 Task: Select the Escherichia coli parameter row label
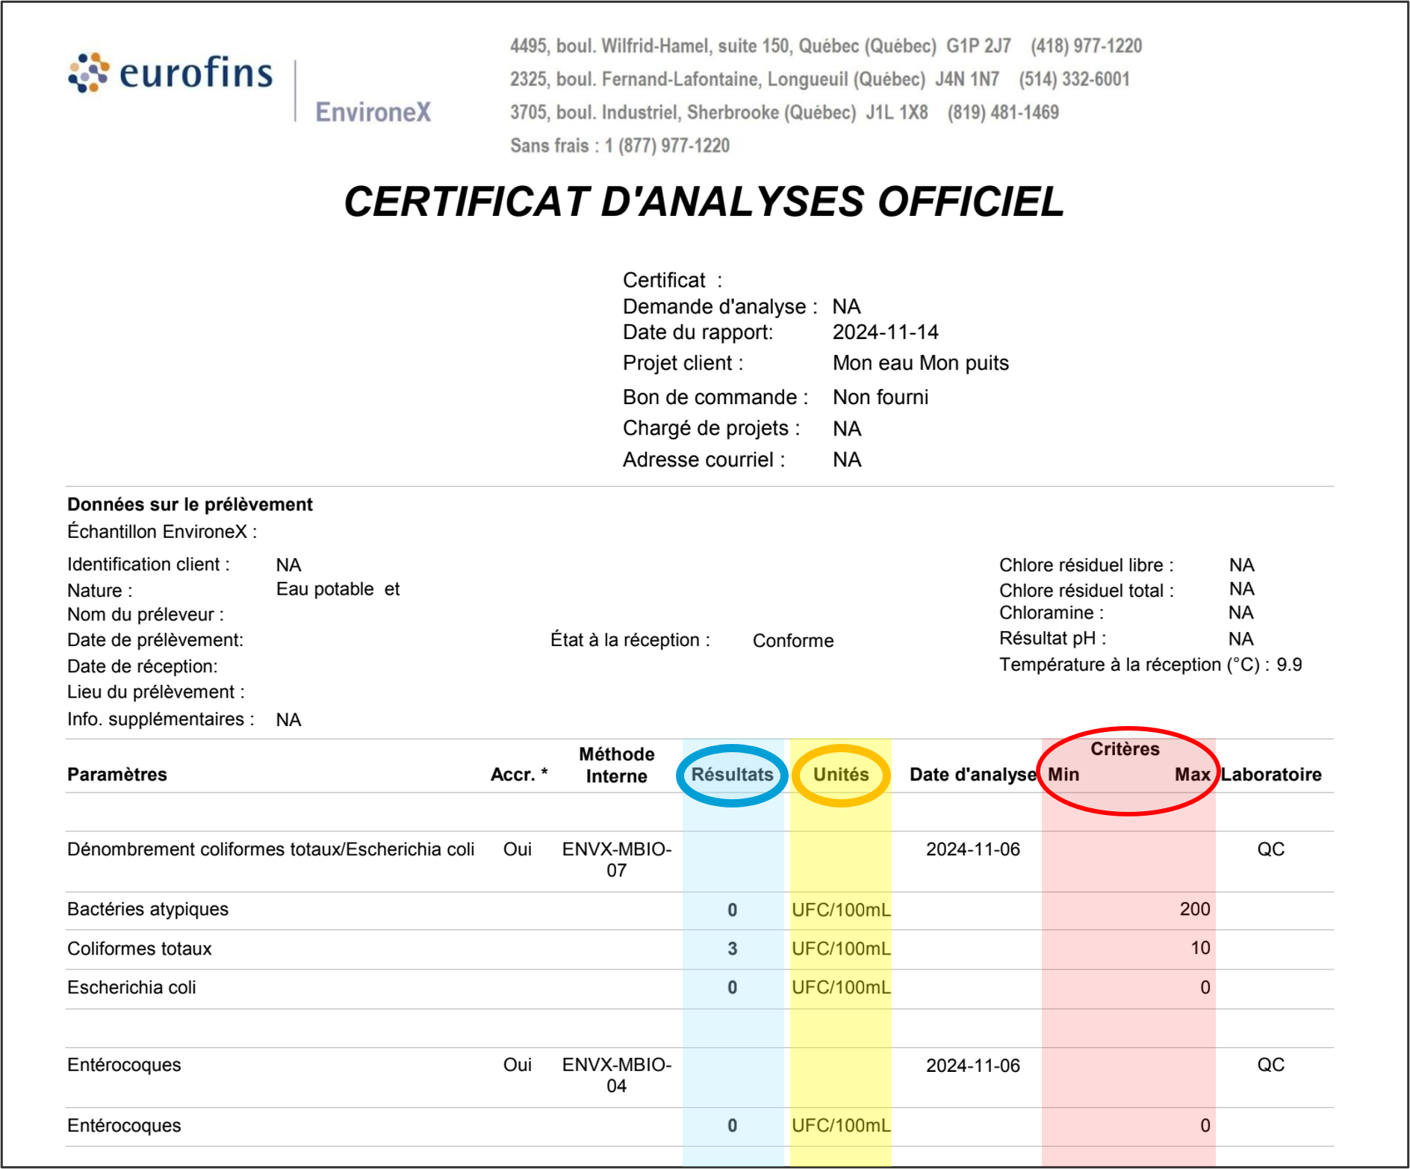point(131,987)
